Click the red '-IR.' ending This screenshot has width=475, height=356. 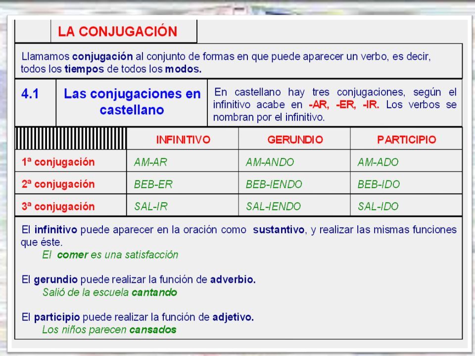coord(371,105)
